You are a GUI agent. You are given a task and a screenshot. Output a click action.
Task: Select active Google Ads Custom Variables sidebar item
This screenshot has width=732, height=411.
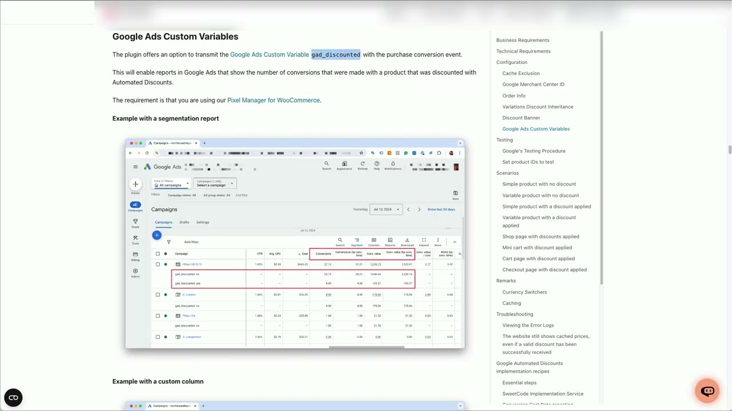coord(536,129)
